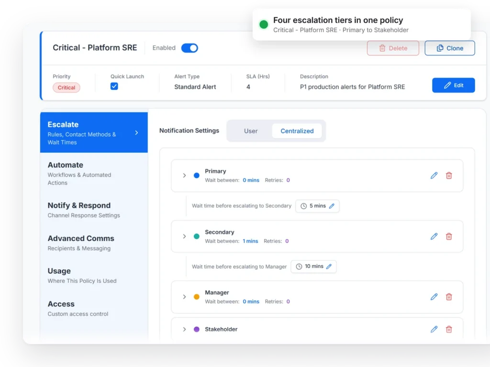Image resolution: width=490 pixels, height=367 pixels.
Task: Click the Standard Alert type value
Action: (x=195, y=87)
